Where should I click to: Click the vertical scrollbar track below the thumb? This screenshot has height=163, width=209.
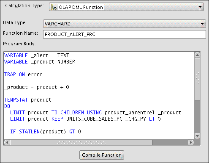(x=197, y=116)
